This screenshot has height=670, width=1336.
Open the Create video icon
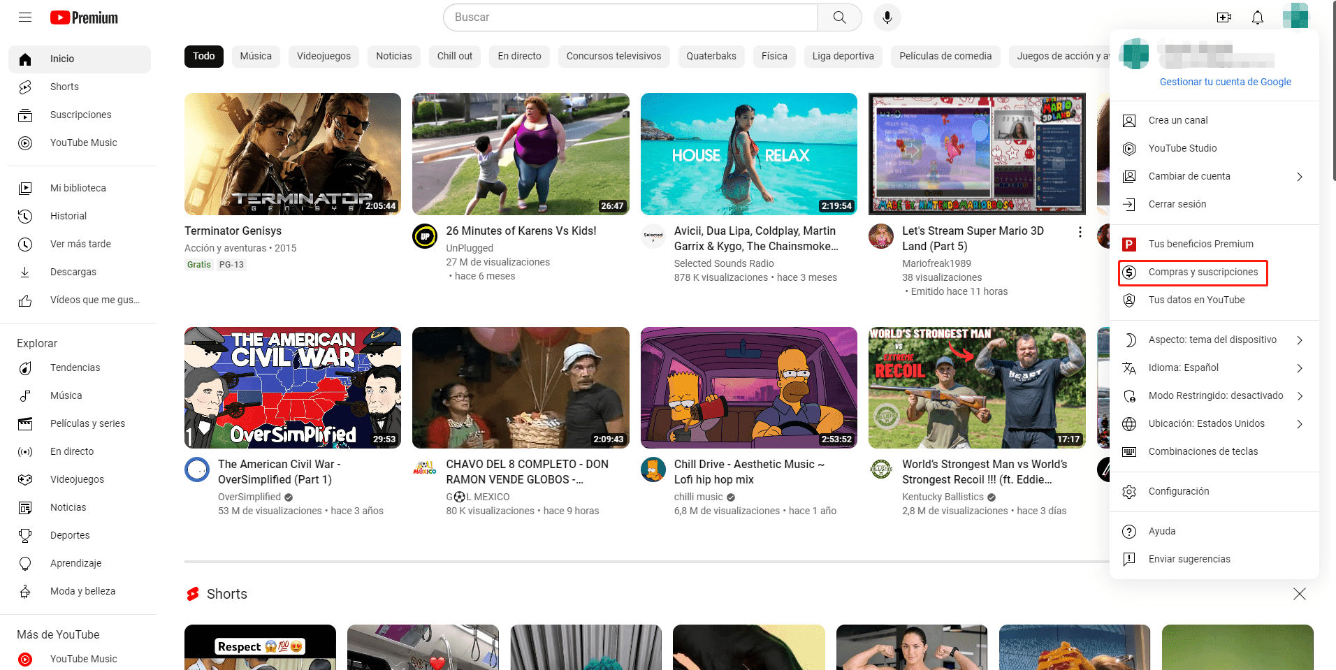point(1224,17)
